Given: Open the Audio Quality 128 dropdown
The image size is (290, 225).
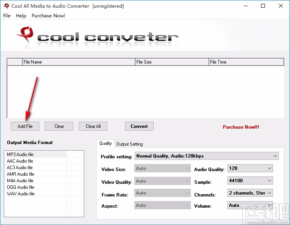Looking at the screenshot, I should [x=250, y=168].
